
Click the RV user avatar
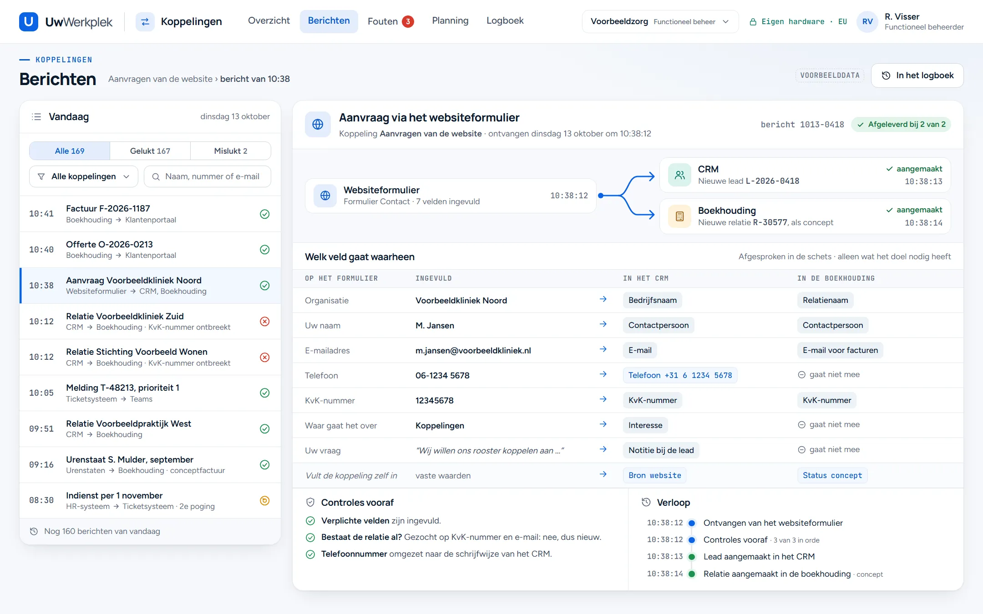867,21
